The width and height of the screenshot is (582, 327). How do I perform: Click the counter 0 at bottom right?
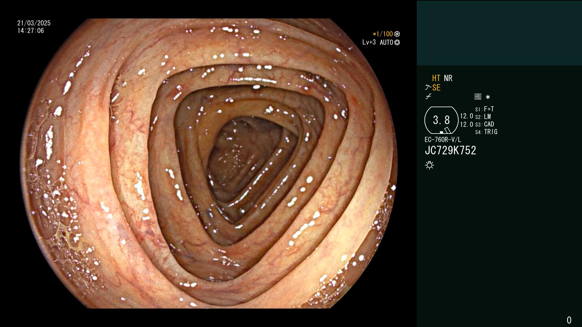[569, 320]
